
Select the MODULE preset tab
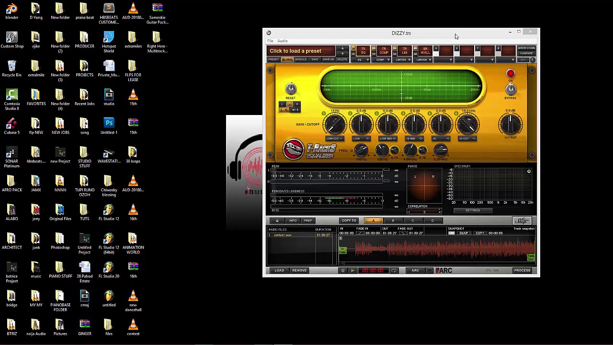click(301, 59)
